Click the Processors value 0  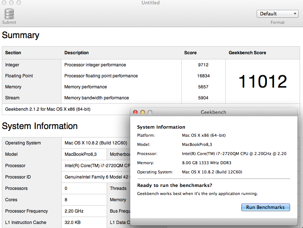tap(66, 188)
